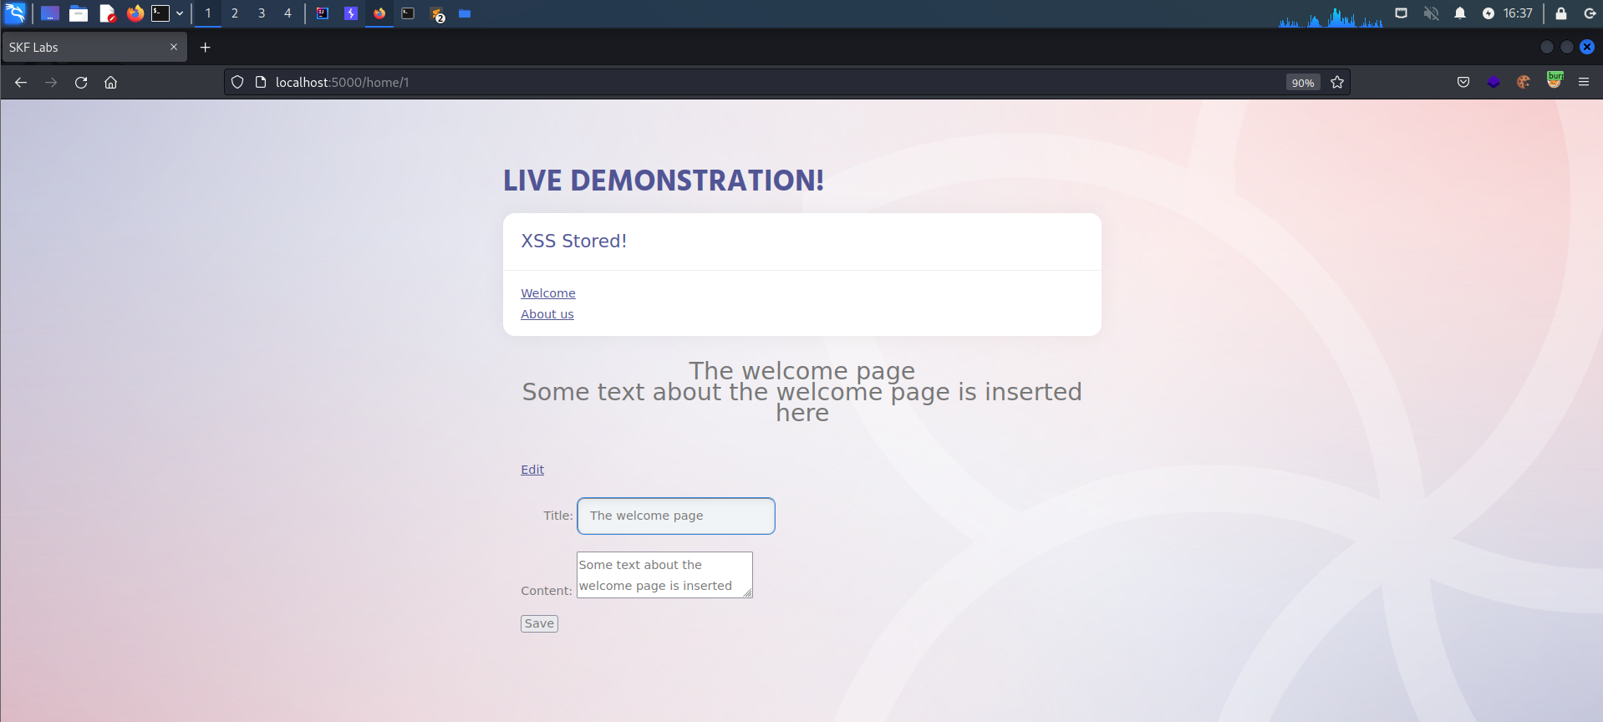Open the About us link

pyautogui.click(x=547, y=314)
